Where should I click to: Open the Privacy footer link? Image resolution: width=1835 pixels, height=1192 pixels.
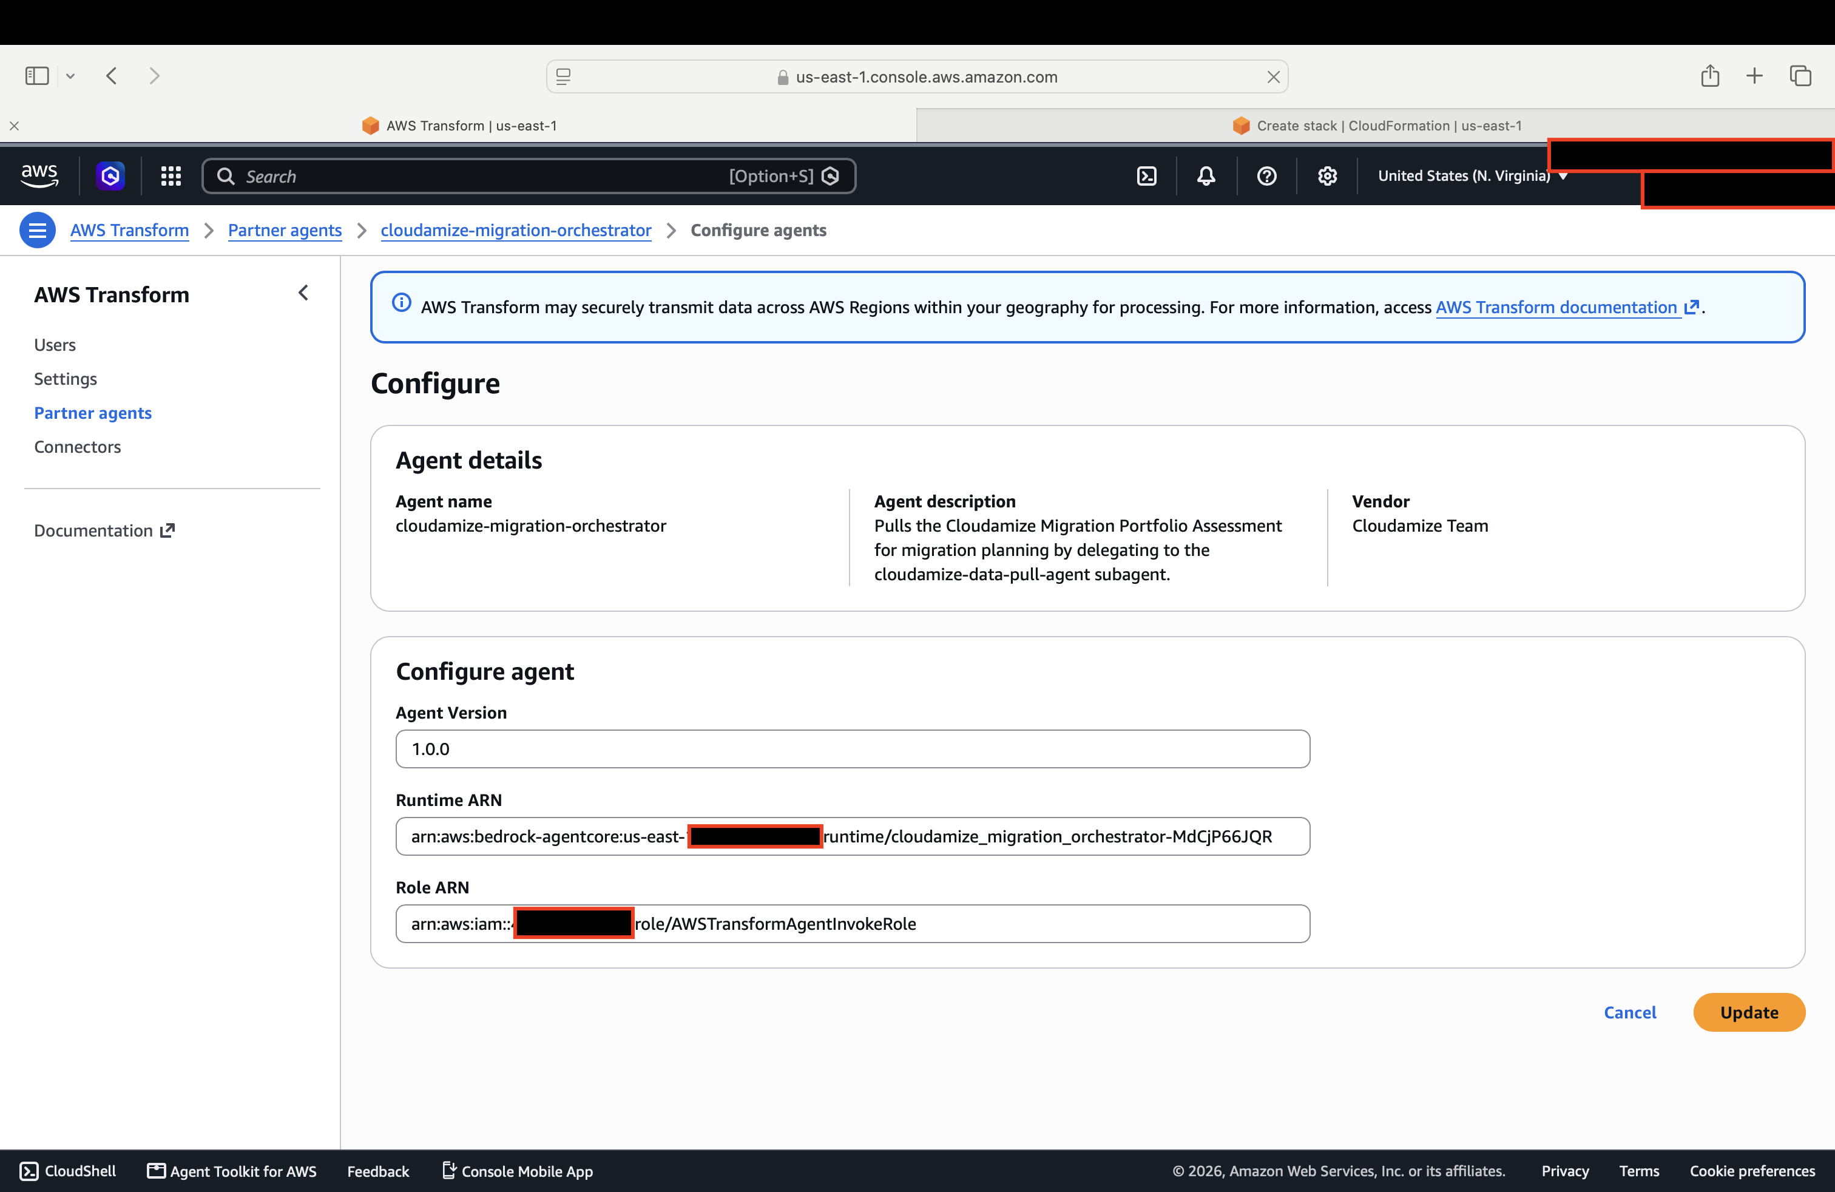(1565, 1171)
